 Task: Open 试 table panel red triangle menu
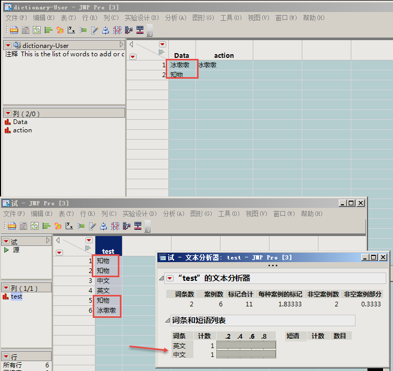click(6, 241)
